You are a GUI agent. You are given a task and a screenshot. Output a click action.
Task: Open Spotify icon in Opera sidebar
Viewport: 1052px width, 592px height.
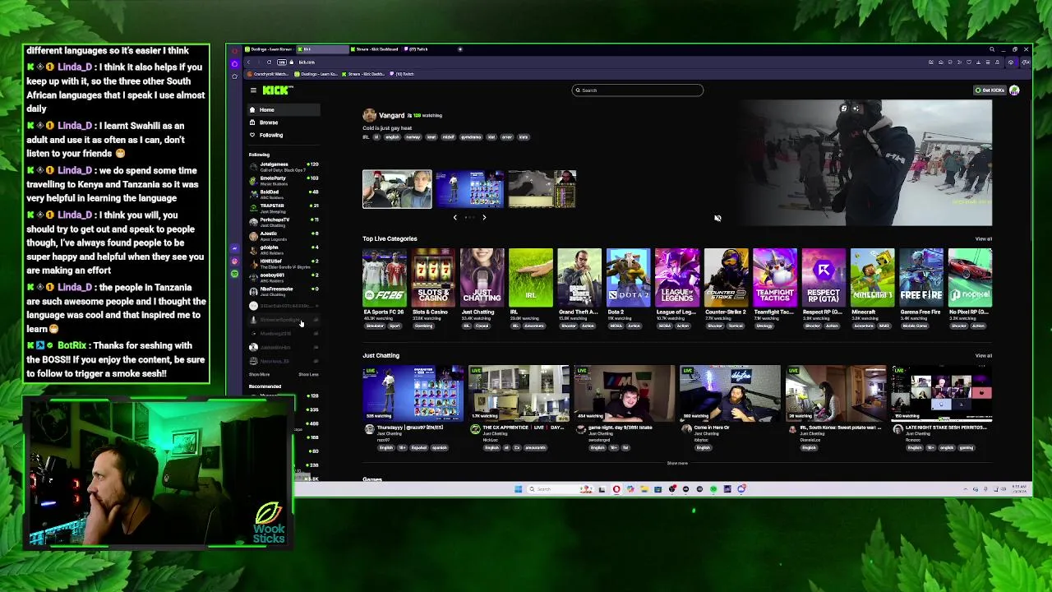point(235,274)
